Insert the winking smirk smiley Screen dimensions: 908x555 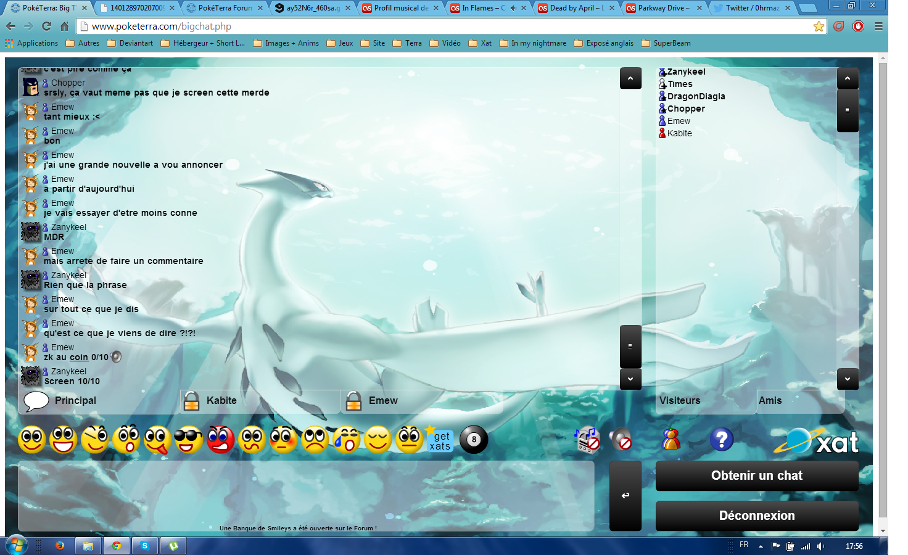(x=95, y=440)
